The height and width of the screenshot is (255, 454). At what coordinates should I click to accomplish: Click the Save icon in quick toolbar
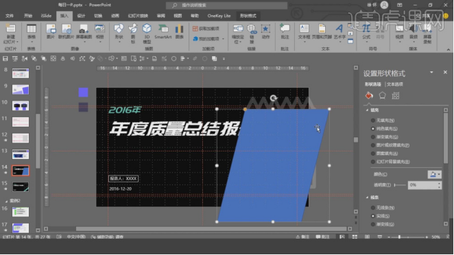(5, 59)
